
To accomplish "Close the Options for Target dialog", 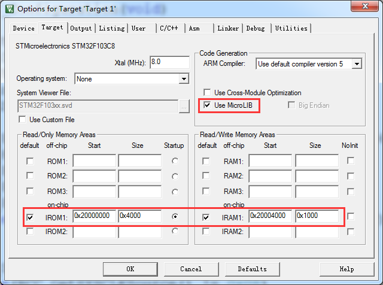I will [365, 5].
